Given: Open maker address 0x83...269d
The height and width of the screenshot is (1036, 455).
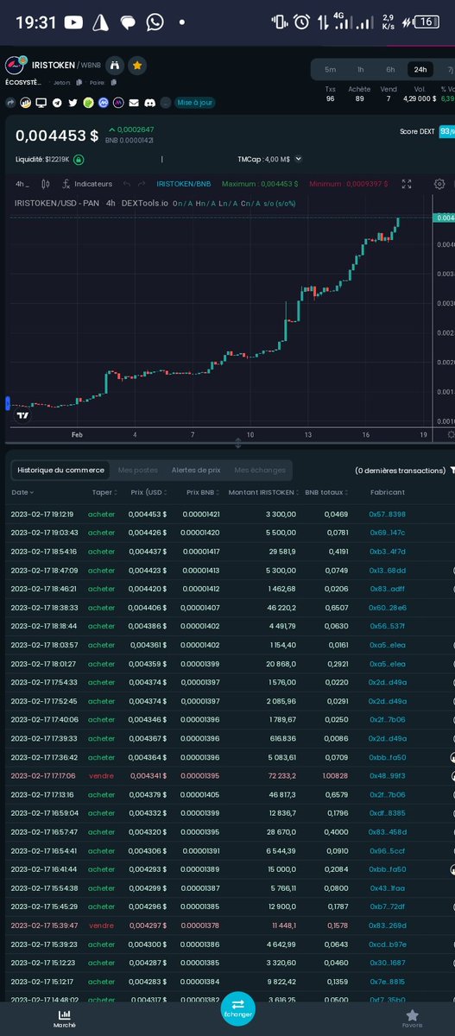Looking at the screenshot, I should [387, 925].
